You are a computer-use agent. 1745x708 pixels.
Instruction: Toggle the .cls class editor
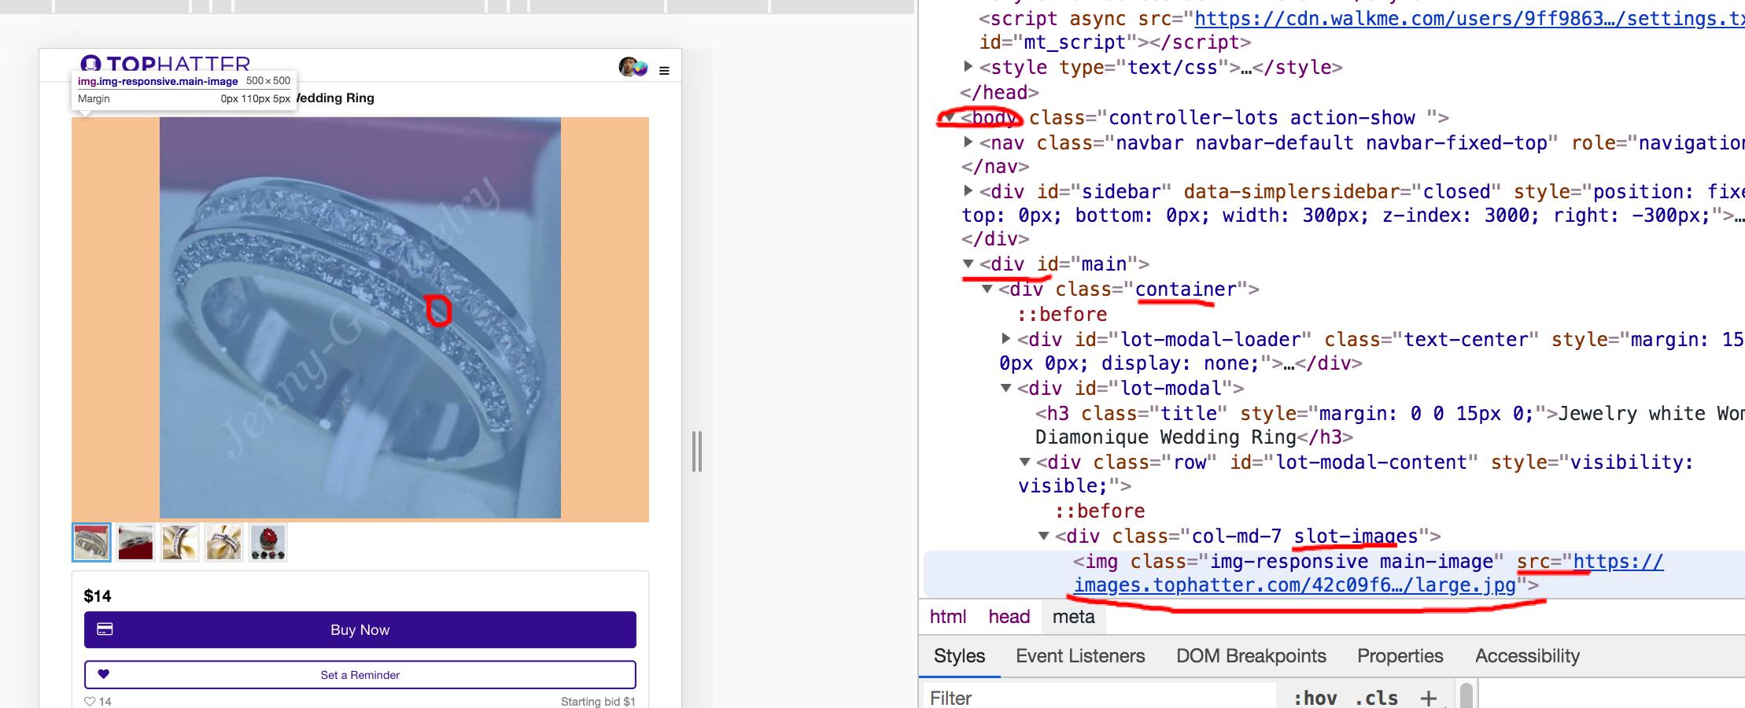(1376, 698)
